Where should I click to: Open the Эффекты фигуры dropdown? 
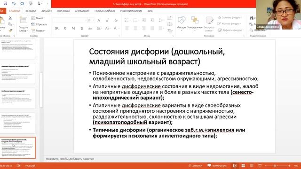tap(231, 30)
